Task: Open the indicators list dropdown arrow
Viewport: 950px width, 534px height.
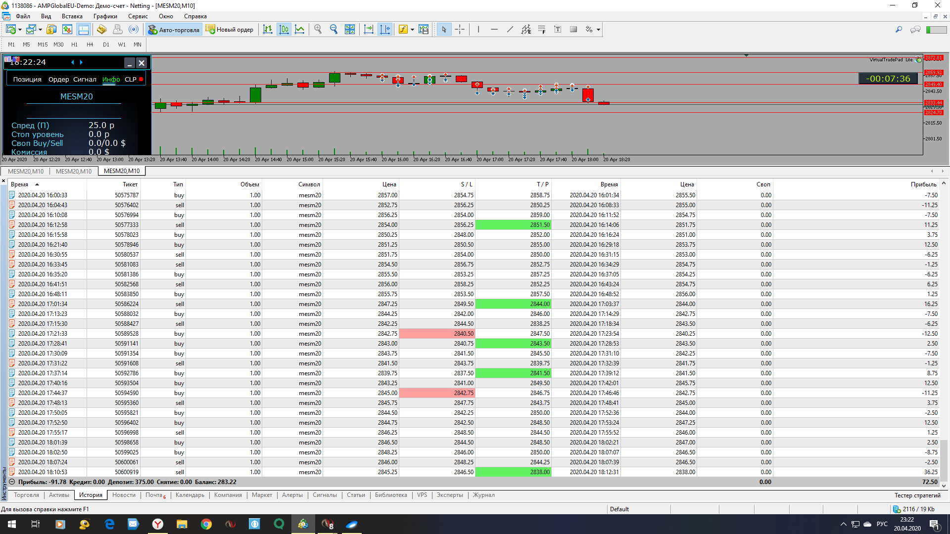Action: click(412, 30)
